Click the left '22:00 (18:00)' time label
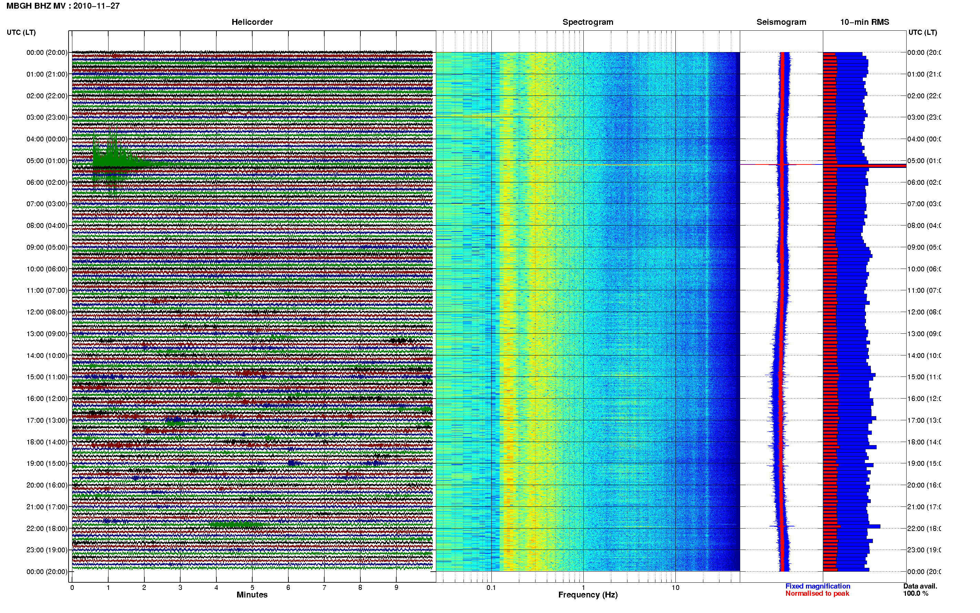 coord(47,529)
